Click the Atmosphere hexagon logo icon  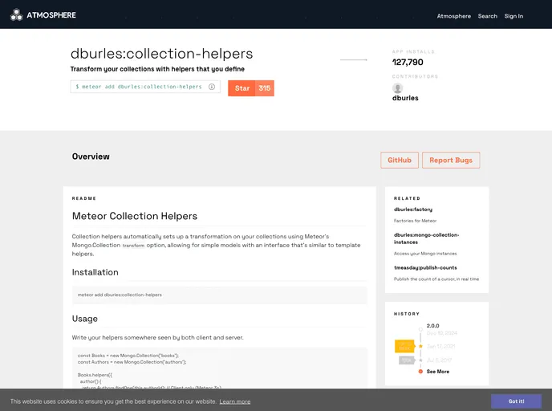(x=16, y=14)
